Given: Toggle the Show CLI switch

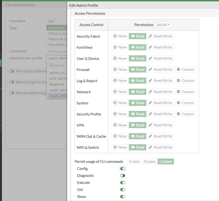Looking at the screenshot, I should click(x=122, y=197).
